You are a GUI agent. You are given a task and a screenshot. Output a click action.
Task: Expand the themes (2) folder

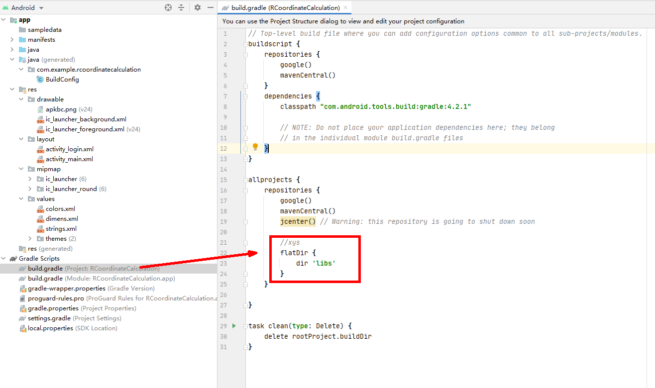click(x=30, y=239)
